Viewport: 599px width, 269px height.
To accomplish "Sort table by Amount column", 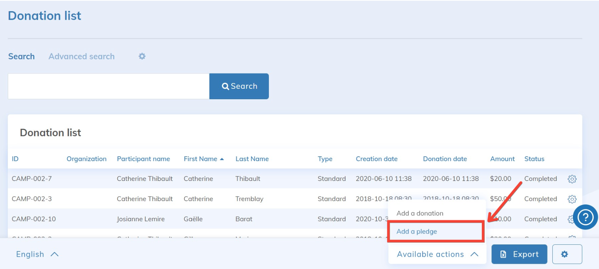I will [x=502, y=159].
